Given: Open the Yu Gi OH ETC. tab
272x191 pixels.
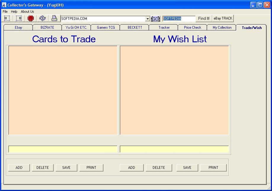Looking at the screenshot, I should pos(76,27).
